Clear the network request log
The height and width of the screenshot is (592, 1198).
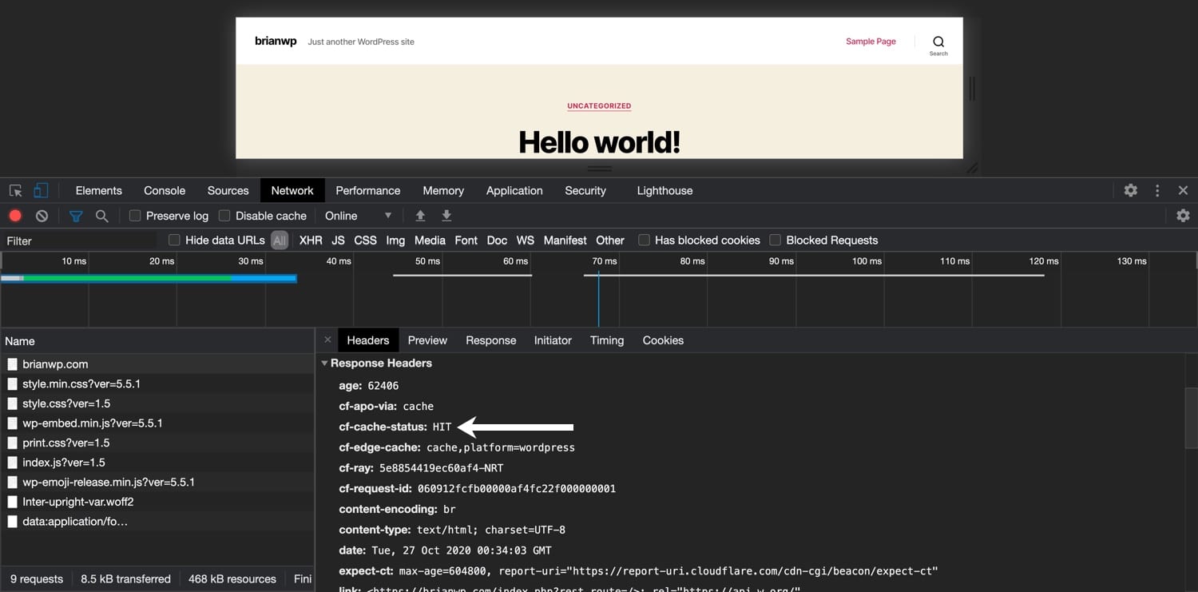(x=41, y=215)
